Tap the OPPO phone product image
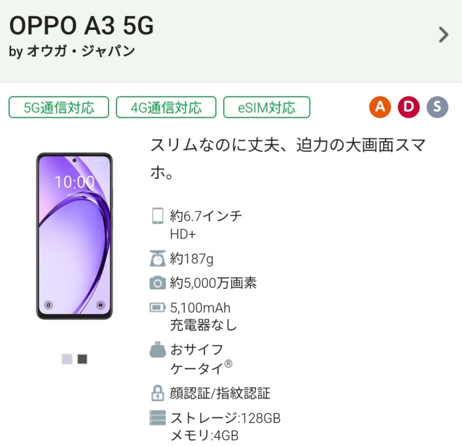 [75, 236]
